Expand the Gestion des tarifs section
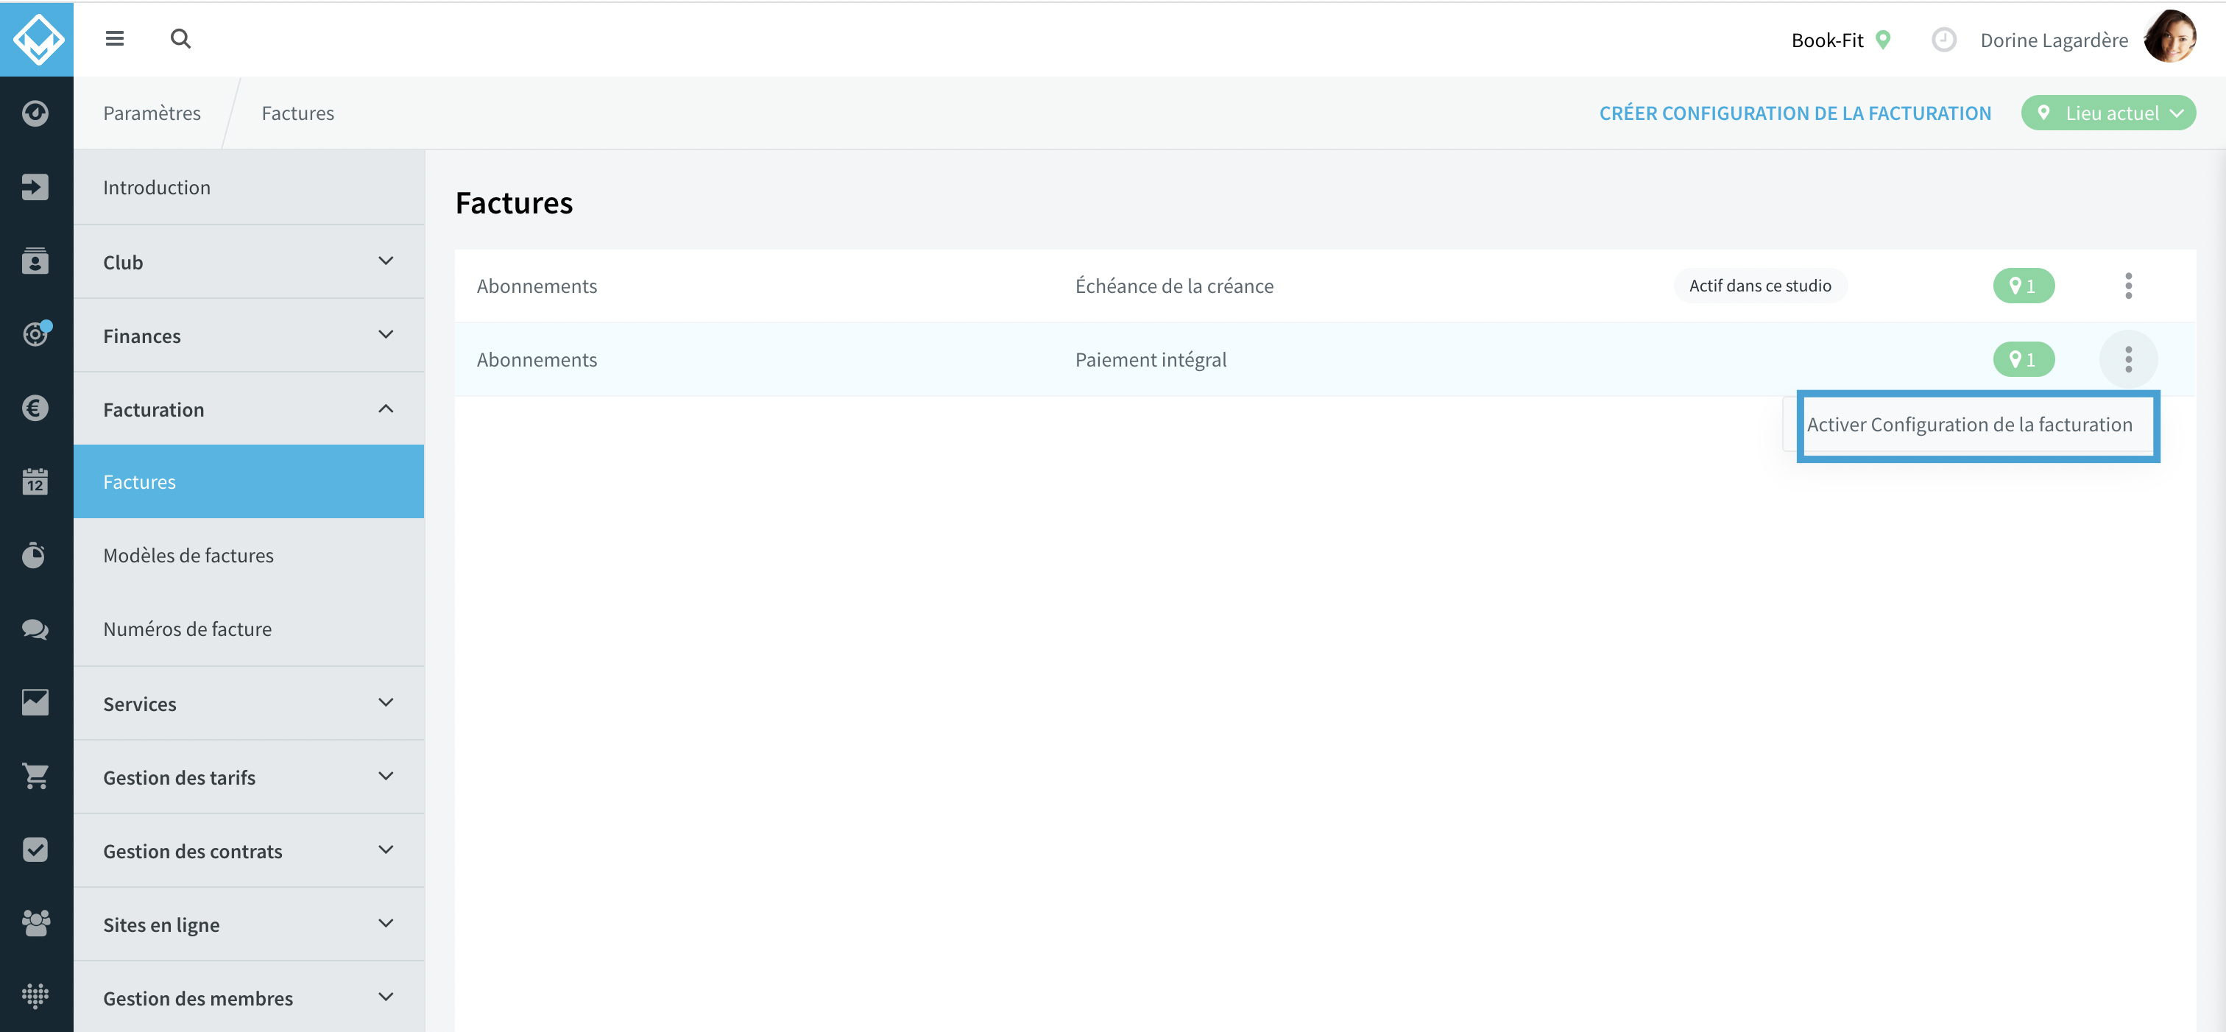The image size is (2226, 1032). [x=249, y=777]
